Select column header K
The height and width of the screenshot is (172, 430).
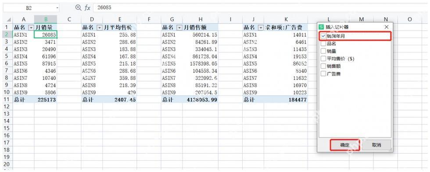click(x=286, y=19)
